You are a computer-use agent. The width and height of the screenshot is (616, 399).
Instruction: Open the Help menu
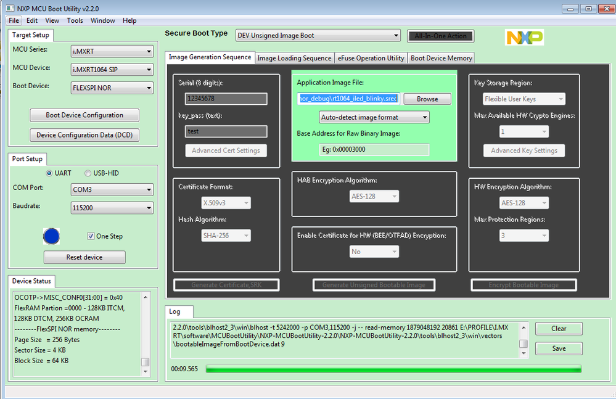(x=129, y=20)
